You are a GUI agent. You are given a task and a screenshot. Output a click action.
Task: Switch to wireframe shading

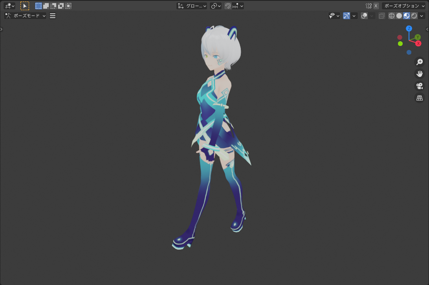392,16
